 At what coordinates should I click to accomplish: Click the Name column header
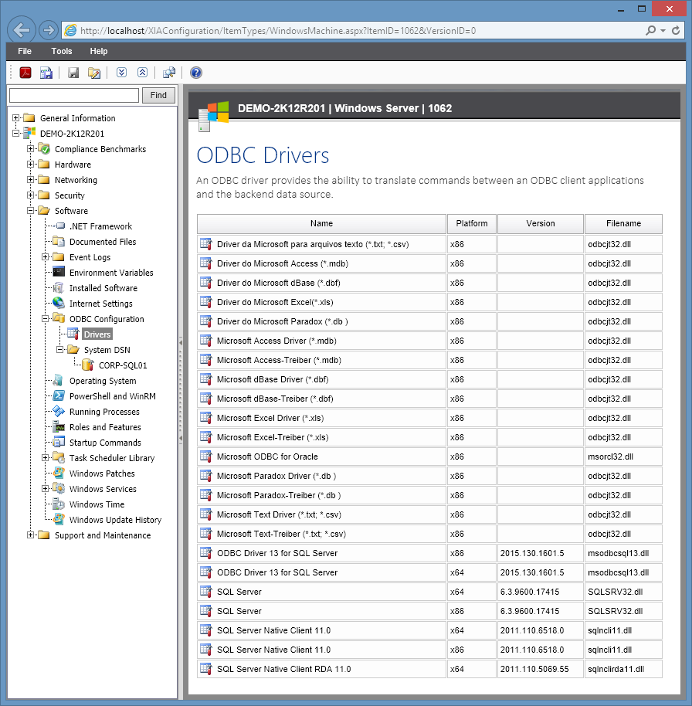point(321,223)
